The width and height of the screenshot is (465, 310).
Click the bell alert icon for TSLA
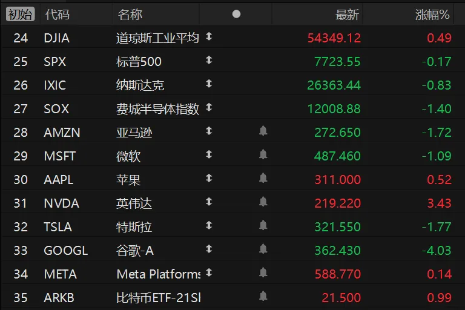pos(263,225)
